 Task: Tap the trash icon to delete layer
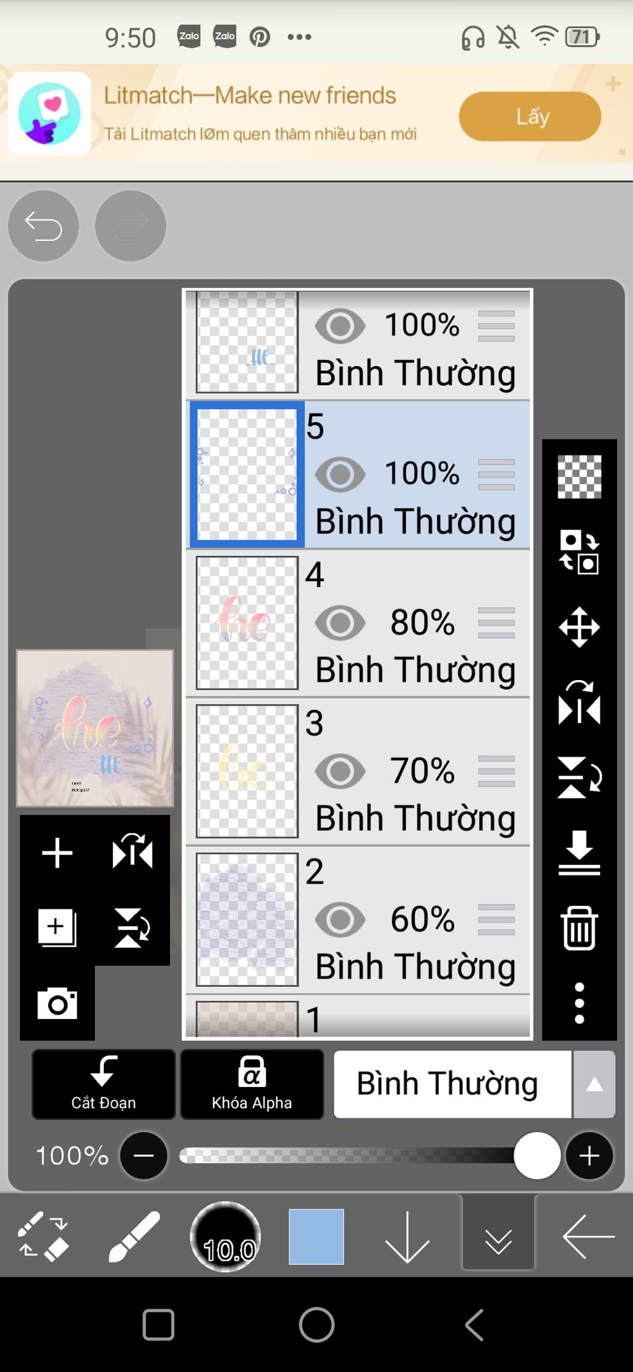tap(579, 927)
